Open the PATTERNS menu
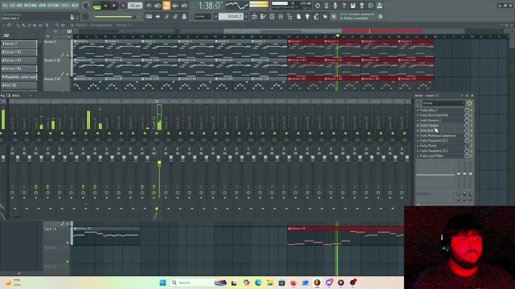Image resolution: width=515 pixels, height=289 pixels. [31, 6]
